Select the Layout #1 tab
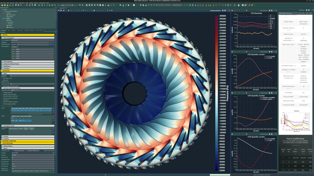The height and width of the screenshot is (176, 314). [63, 8]
